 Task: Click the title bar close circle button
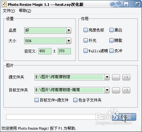(x=138, y=5)
